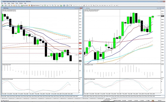Open the Help menu
The height and width of the screenshot is (102, 166).
pos(25,3)
